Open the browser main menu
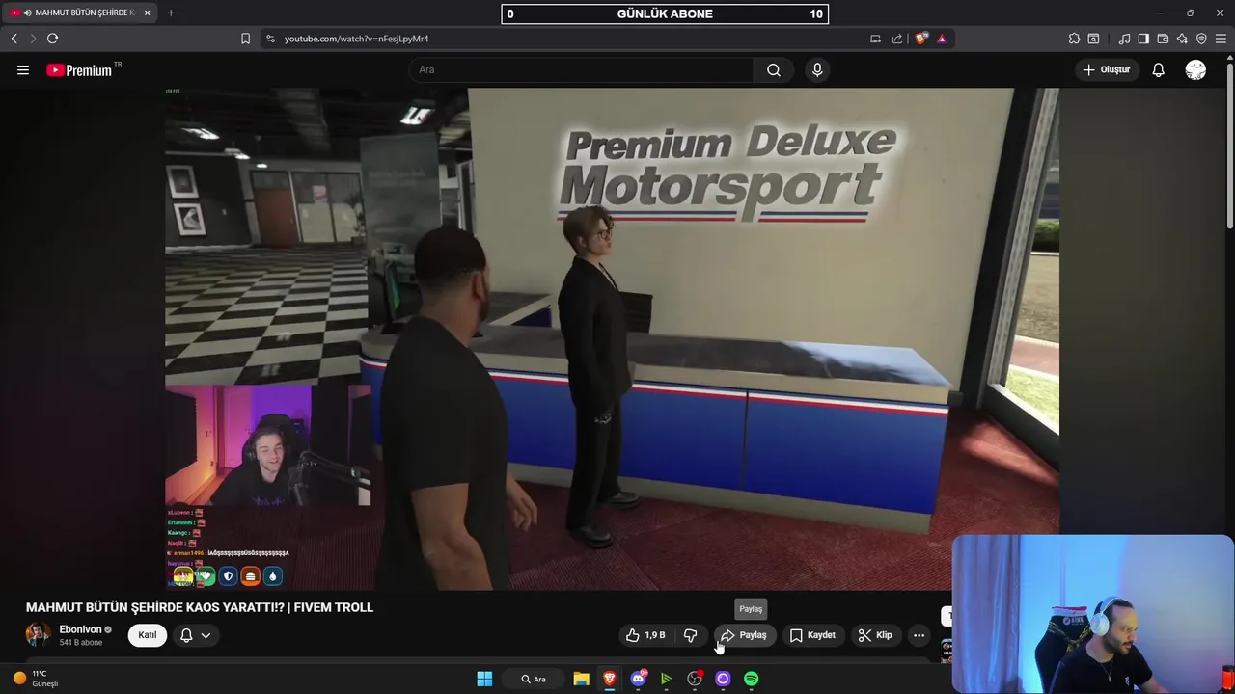 click(1221, 39)
